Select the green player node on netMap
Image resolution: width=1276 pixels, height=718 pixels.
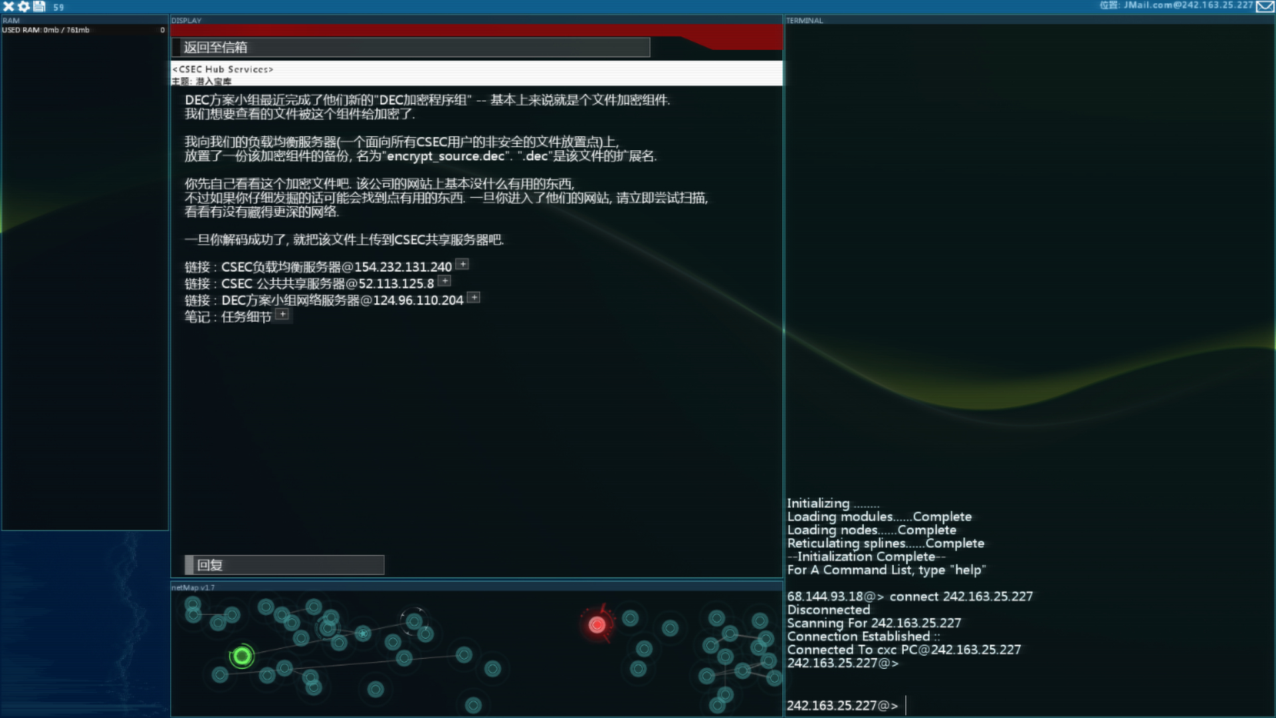point(242,657)
